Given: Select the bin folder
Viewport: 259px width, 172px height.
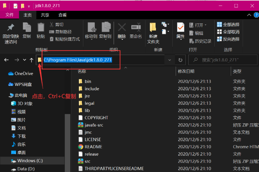Looking at the screenshot, I should click(x=85, y=81).
